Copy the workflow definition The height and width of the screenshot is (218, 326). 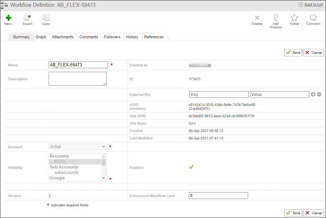(46, 19)
